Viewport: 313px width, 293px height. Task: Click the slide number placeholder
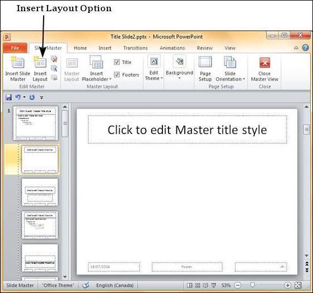click(261, 267)
